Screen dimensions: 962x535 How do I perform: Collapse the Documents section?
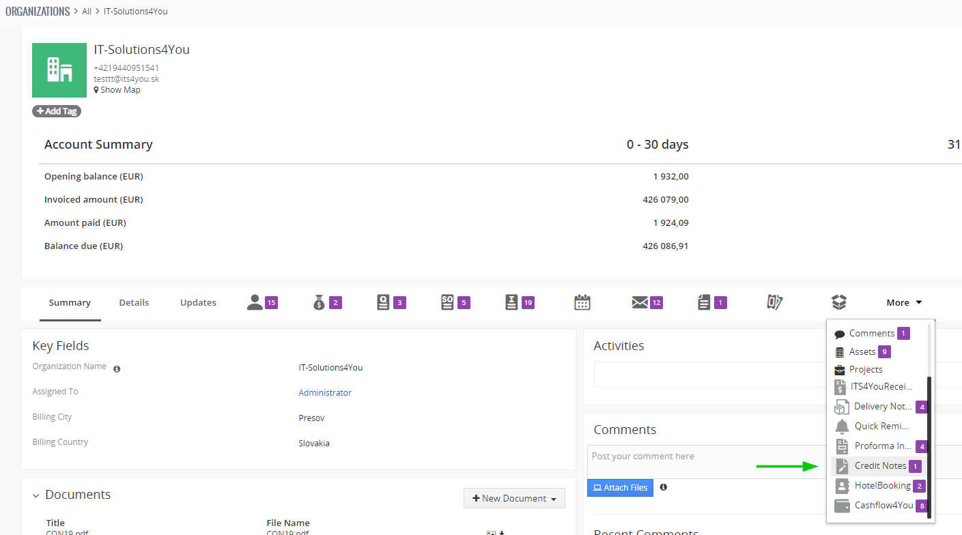(x=36, y=495)
